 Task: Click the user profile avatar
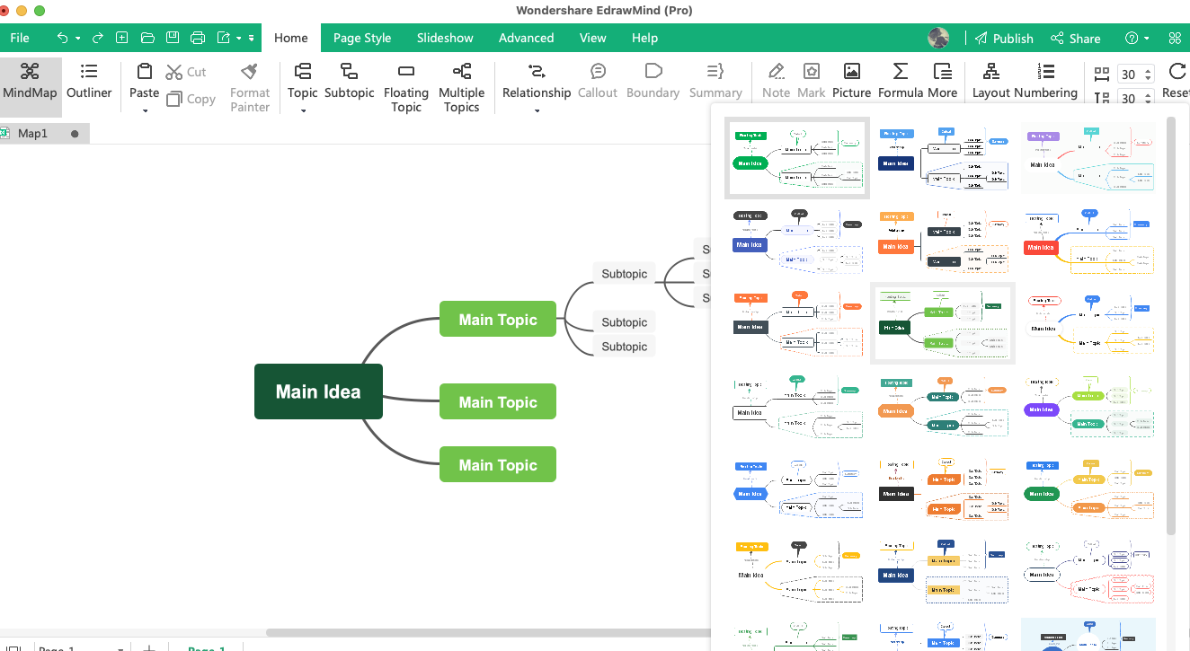(938, 38)
